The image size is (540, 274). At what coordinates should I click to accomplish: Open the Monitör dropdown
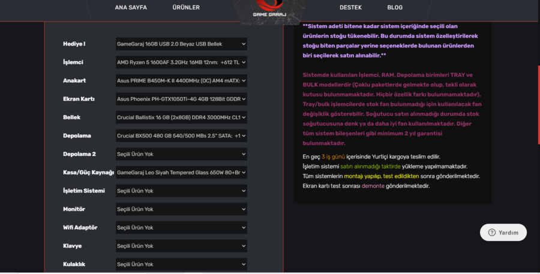tap(181, 209)
